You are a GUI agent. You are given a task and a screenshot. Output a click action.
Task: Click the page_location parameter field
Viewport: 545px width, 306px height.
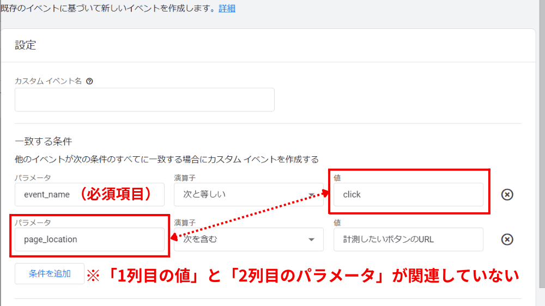tap(90, 240)
